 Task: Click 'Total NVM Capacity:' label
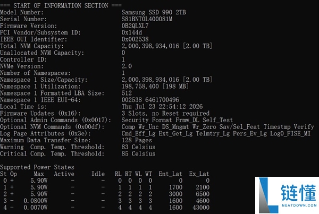(x=32, y=46)
